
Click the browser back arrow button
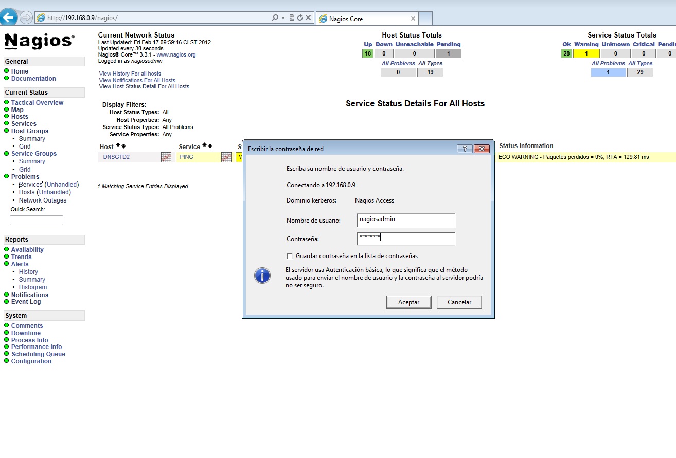click(x=9, y=17)
